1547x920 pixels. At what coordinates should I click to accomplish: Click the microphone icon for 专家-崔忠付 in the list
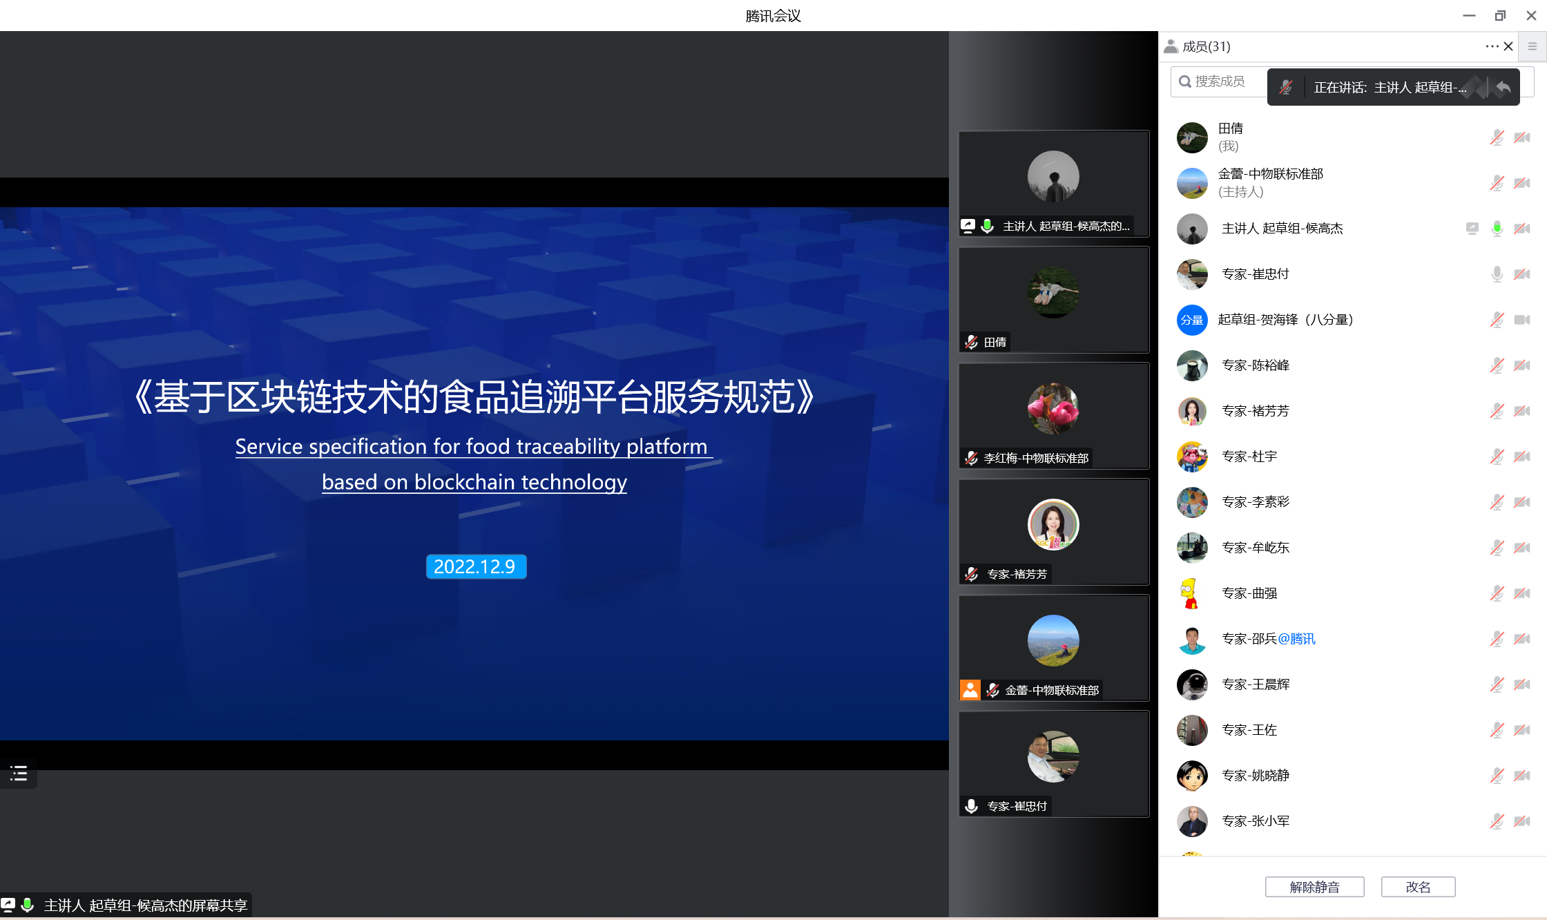[1497, 274]
